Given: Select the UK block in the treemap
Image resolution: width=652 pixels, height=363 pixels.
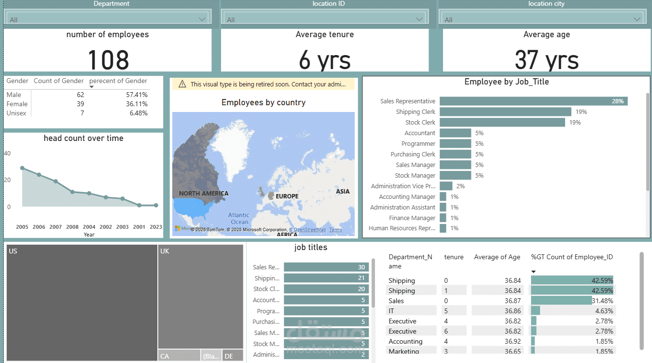Looking at the screenshot, I should [x=200, y=296].
